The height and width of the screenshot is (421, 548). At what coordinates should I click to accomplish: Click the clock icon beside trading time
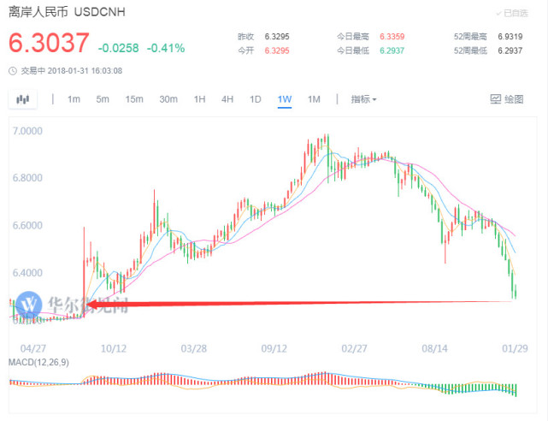coord(13,71)
